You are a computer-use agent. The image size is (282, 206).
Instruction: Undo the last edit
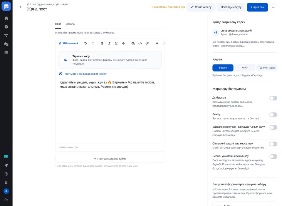85,44
